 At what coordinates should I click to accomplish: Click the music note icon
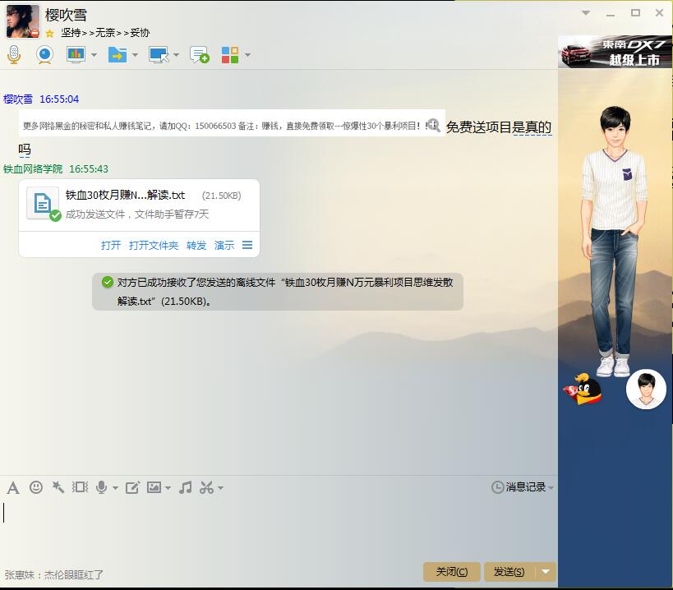[x=186, y=487]
